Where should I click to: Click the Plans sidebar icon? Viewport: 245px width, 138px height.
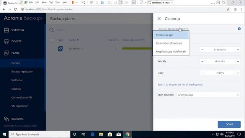point(7,53)
